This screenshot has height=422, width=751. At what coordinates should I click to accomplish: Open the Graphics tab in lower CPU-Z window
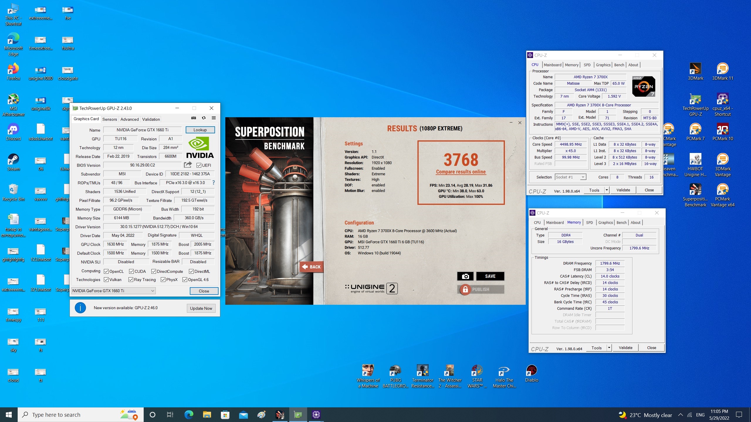click(605, 223)
